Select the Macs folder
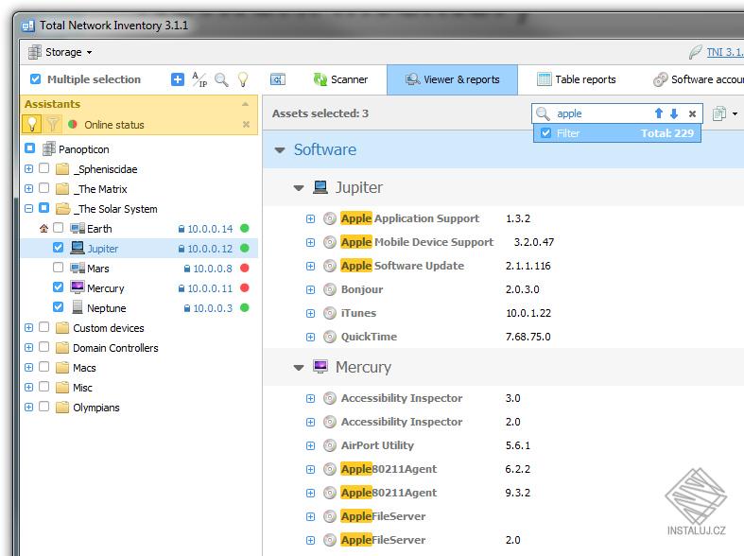 point(84,368)
